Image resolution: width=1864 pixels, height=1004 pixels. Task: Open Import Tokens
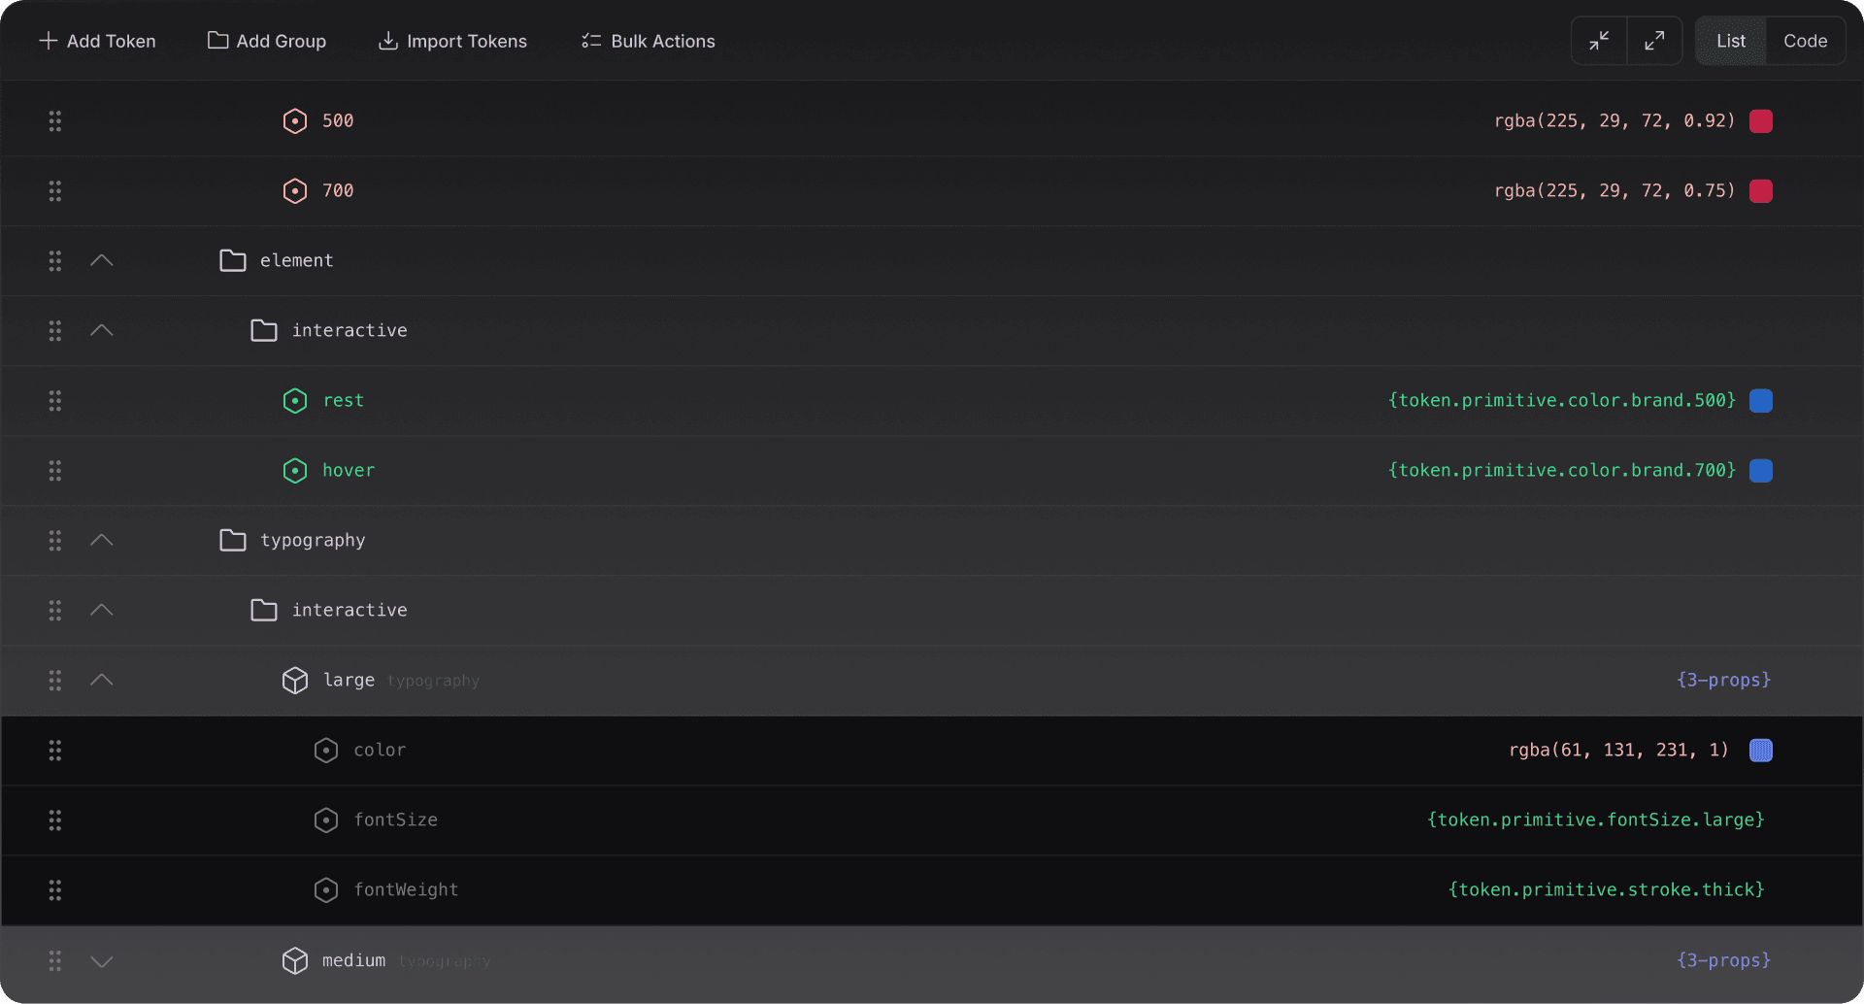click(x=452, y=41)
